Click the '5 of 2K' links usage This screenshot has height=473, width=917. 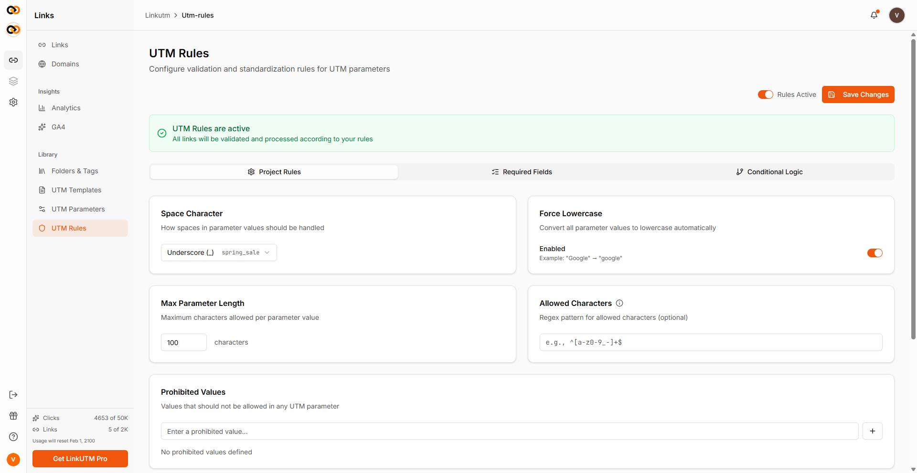coord(118,430)
